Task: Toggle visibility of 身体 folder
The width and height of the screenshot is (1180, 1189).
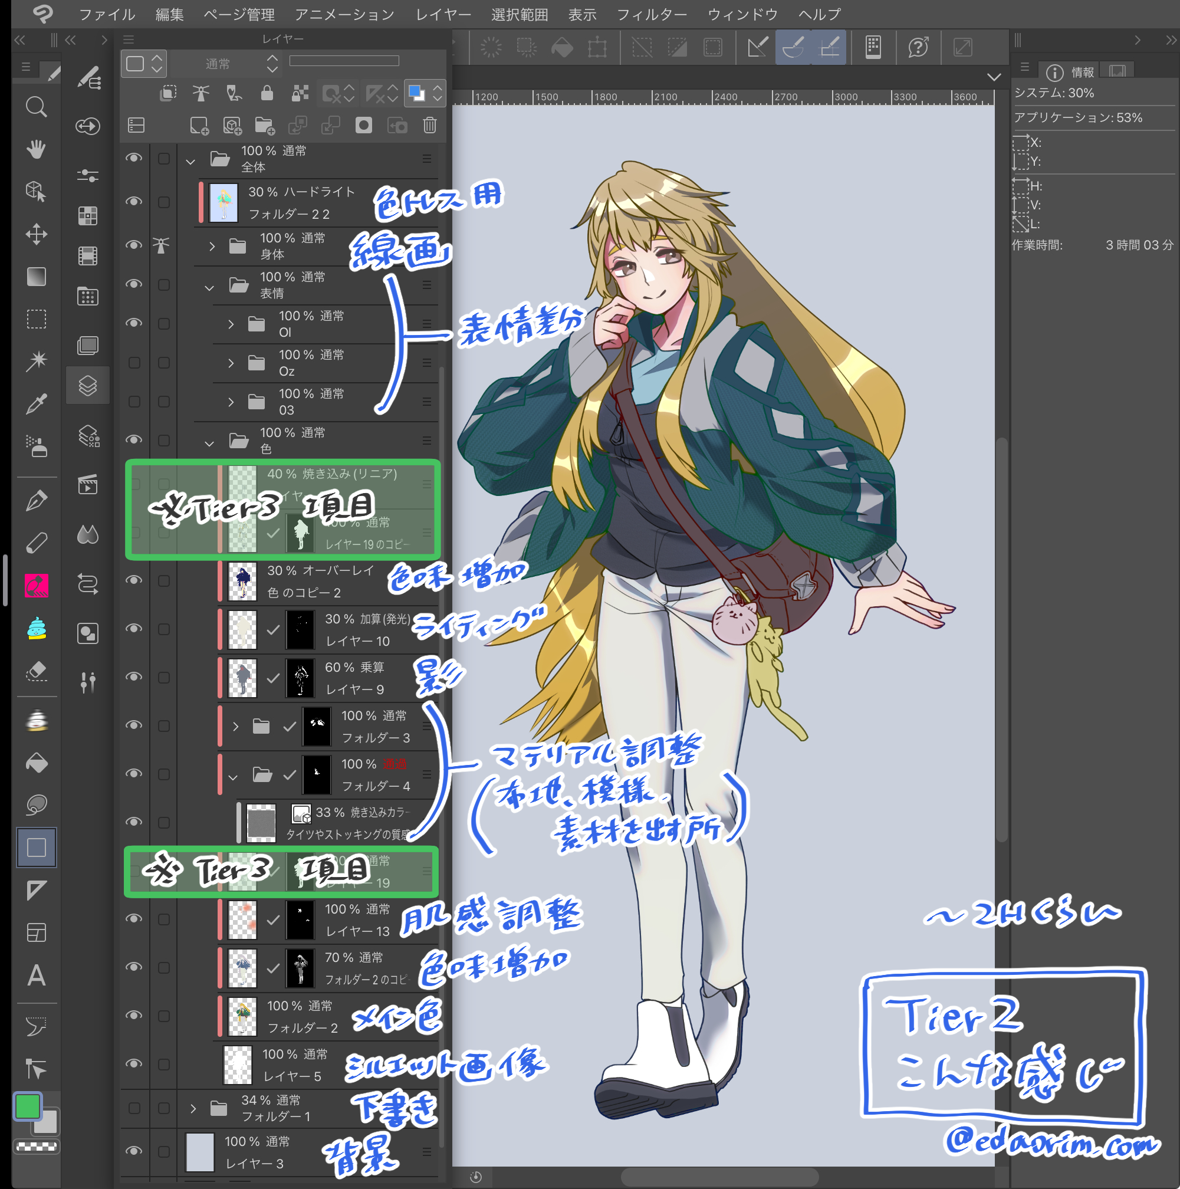Action: click(133, 245)
